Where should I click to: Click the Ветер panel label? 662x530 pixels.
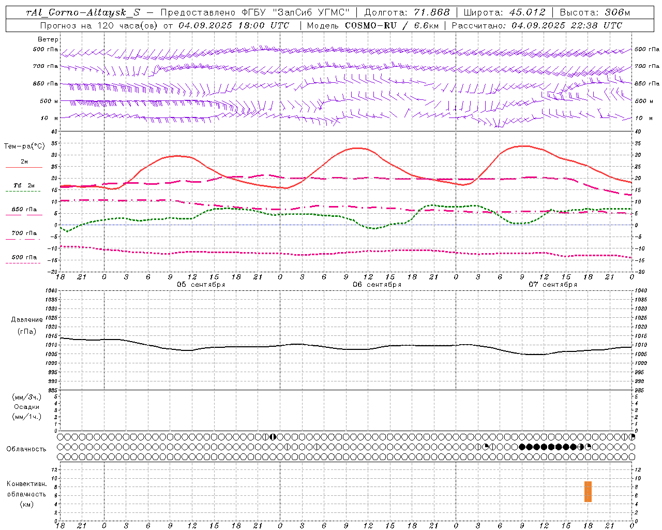48,39
